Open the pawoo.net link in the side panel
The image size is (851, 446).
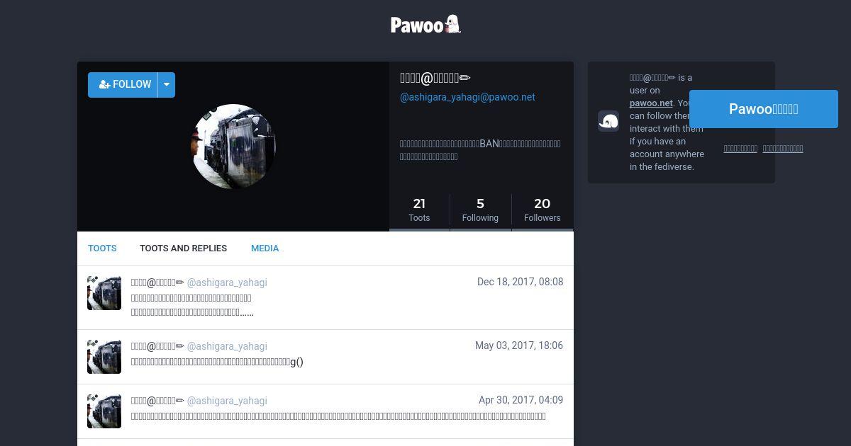(x=651, y=103)
